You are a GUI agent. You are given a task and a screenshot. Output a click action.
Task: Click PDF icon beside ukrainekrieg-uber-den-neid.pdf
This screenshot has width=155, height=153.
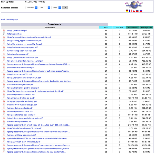pos(4,51)
